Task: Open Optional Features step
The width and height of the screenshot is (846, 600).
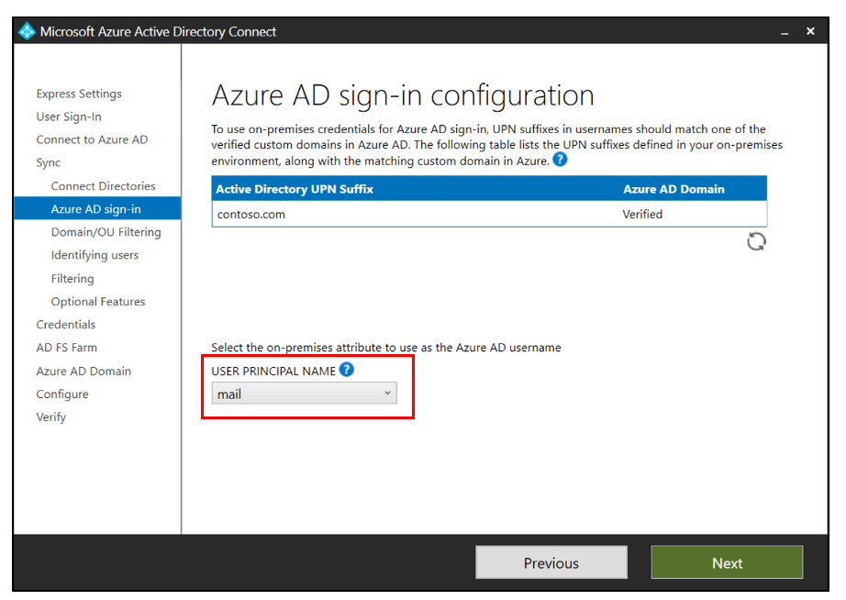Action: point(98,301)
